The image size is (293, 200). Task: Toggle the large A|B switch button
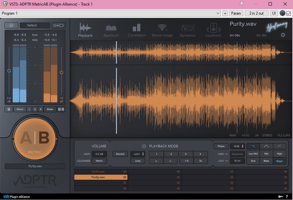35,139
